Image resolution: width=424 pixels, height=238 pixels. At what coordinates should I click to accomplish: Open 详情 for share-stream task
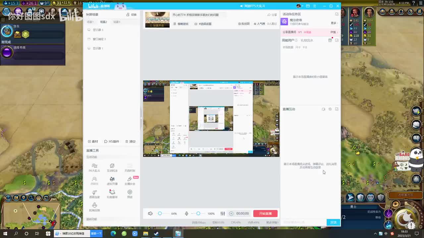click(334, 32)
